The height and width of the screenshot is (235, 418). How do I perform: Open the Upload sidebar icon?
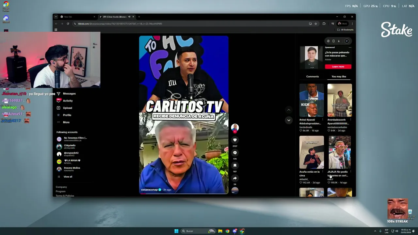point(58,108)
